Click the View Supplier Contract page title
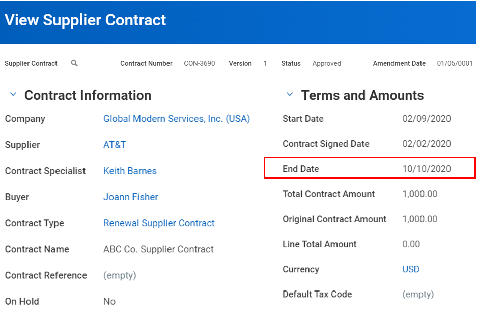The image size is (477, 317). pyautogui.click(x=86, y=20)
